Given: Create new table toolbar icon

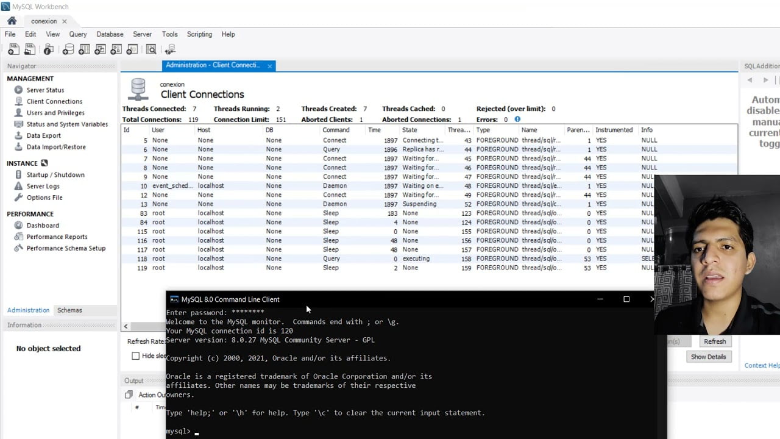Looking at the screenshot, I should [x=84, y=49].
